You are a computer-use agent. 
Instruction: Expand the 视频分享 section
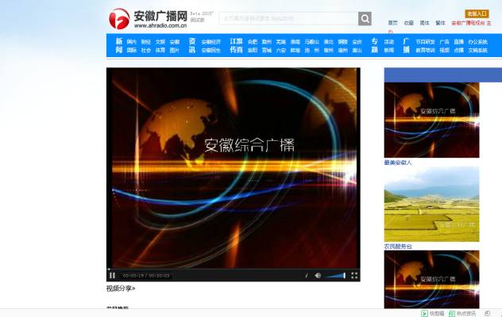(x=121, y=288)
